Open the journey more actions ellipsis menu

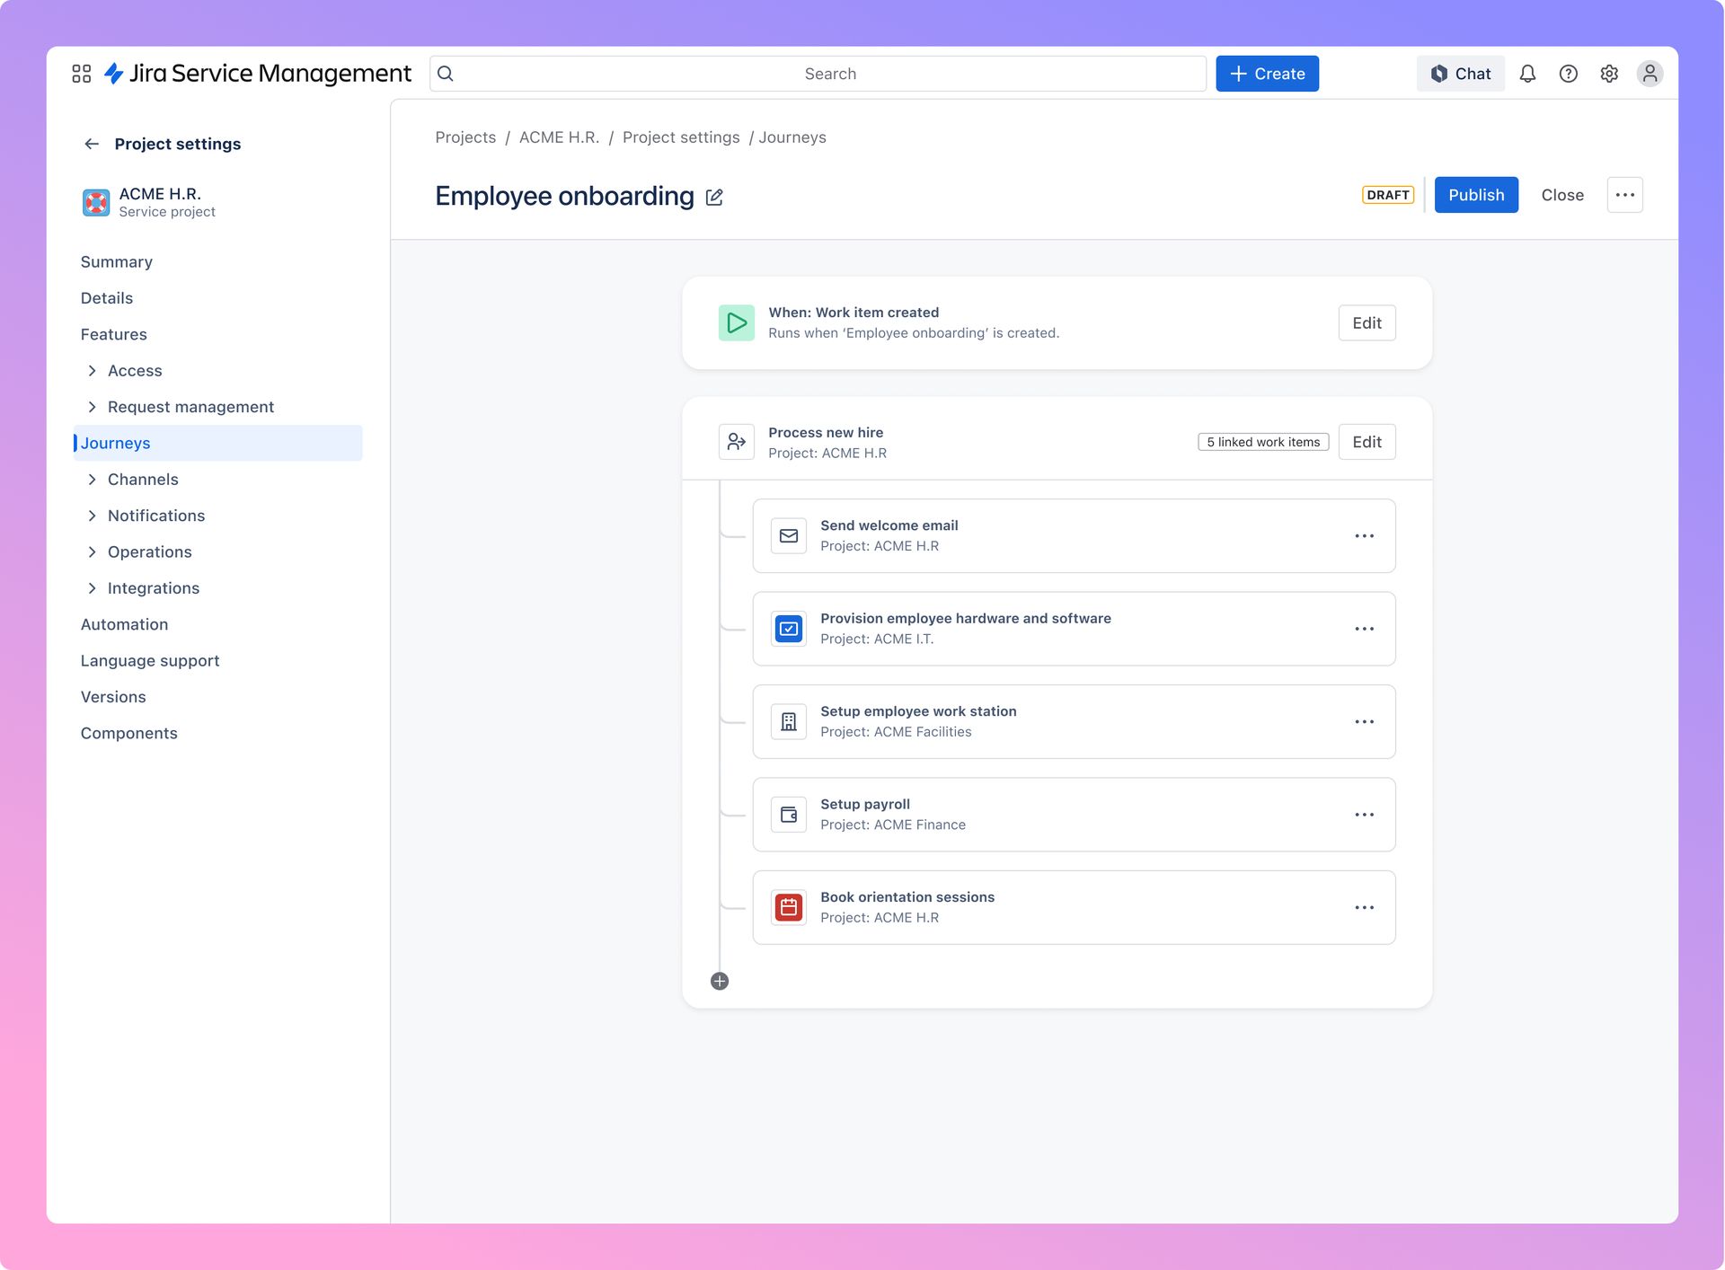click(x=1624, y=195)
